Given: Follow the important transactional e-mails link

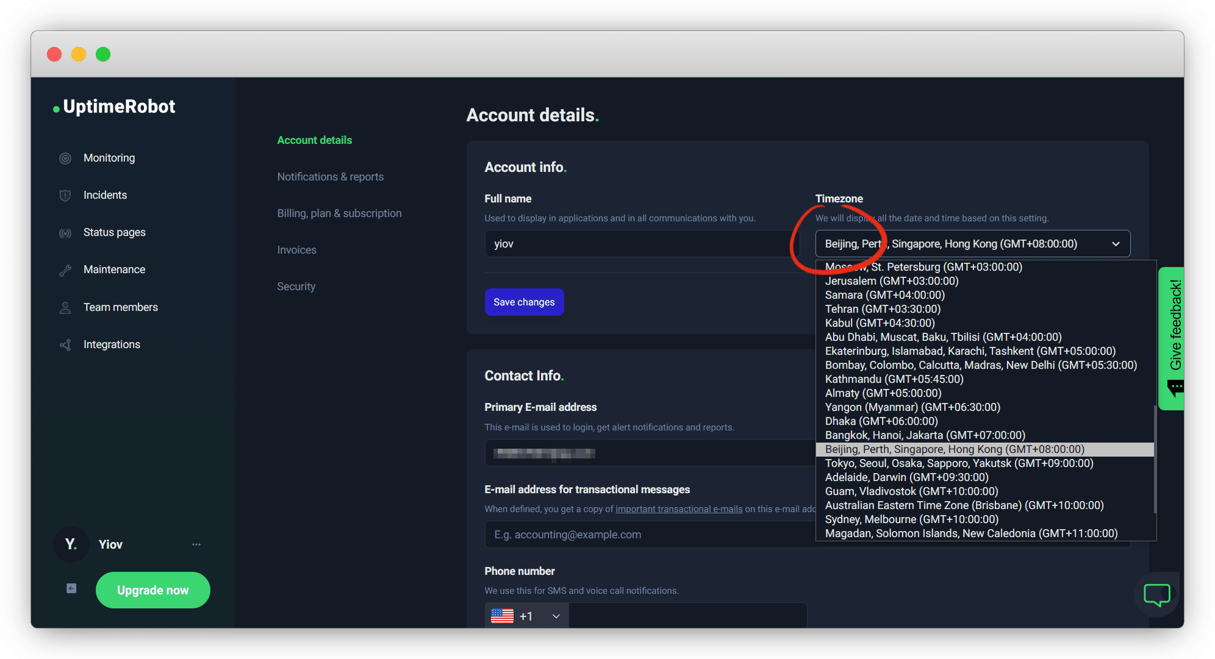Looking at the screenshot, I should click(x=679, y=509).
